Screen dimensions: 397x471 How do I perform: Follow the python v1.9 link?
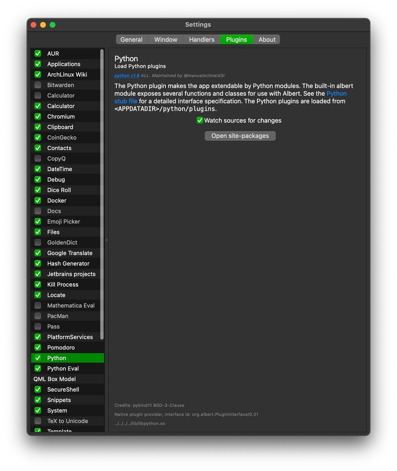point(127,75)
